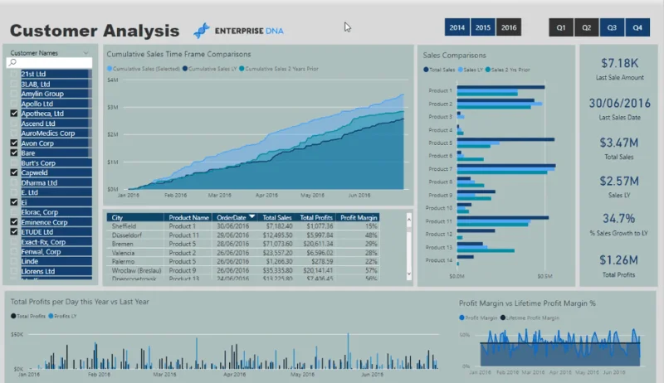Viewport: 664px width, 383px height.
Task: Click the Product 12 bar label
Action: coord(439,234)
